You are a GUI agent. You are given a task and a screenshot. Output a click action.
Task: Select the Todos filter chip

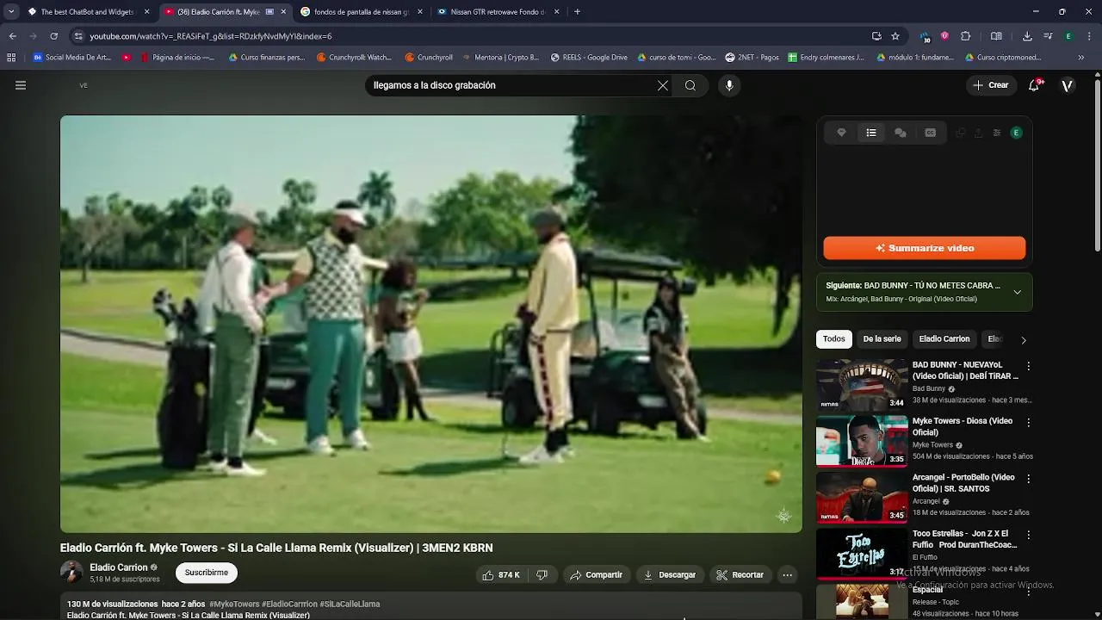point(833,339)
